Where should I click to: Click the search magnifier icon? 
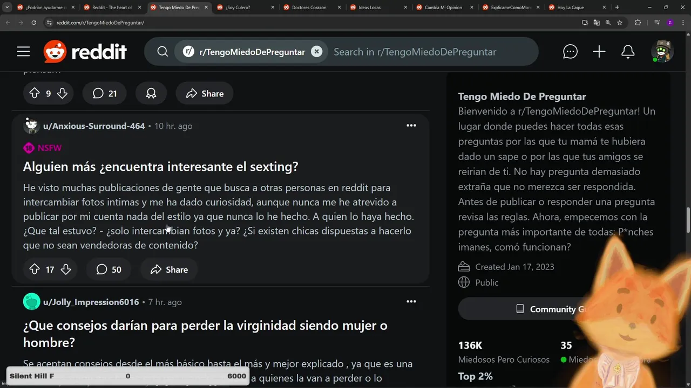[162, 52]
